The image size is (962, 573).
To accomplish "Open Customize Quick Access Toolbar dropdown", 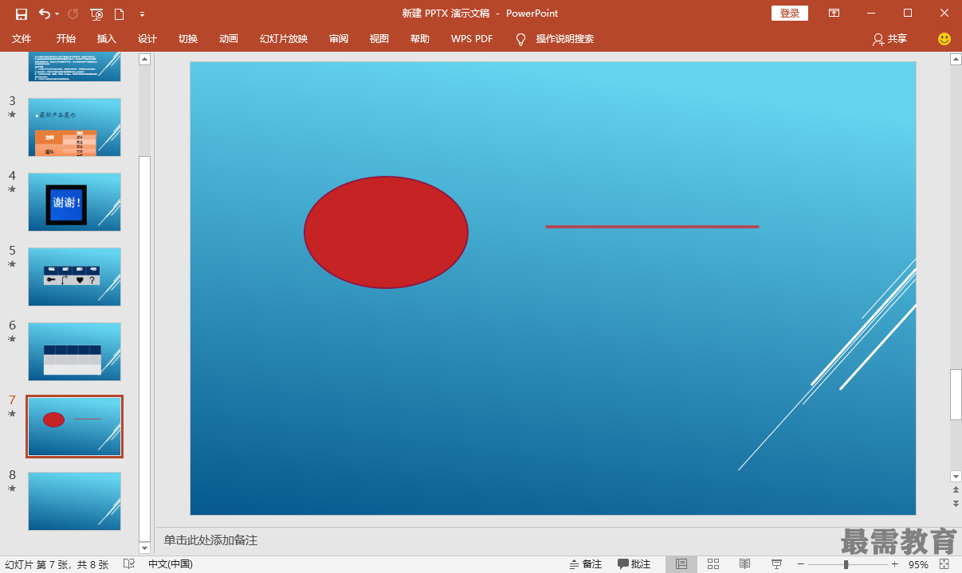I will click(x=142, y=14).
